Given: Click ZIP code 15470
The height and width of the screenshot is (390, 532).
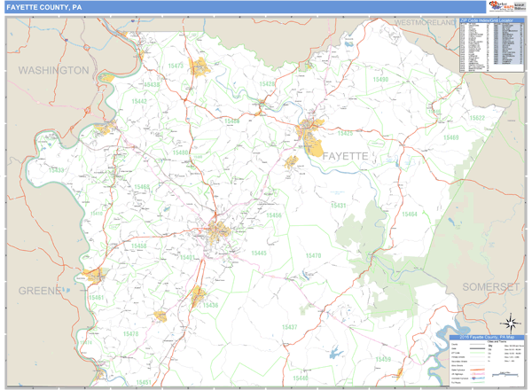Looking at the screenshot, I should pyautogui.click(x=313, y=255).
